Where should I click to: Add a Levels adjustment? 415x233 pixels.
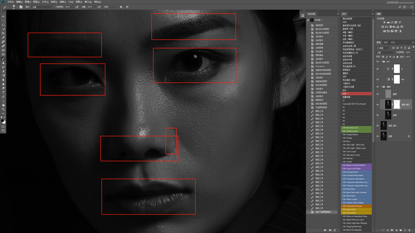388,22
